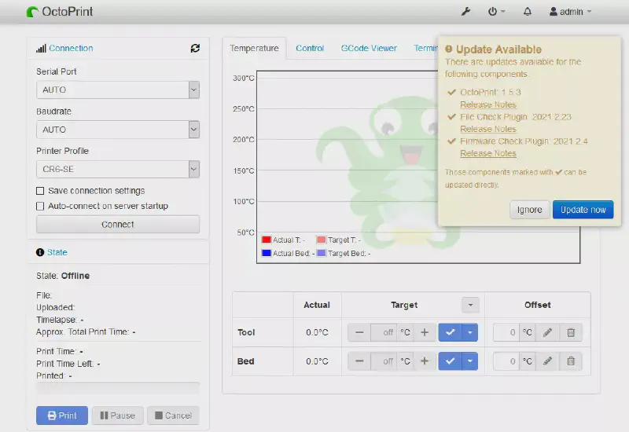This screenshot has width=629, height=432.
Task: Click the red Actual T legend swatch
Action: point(267,240)
